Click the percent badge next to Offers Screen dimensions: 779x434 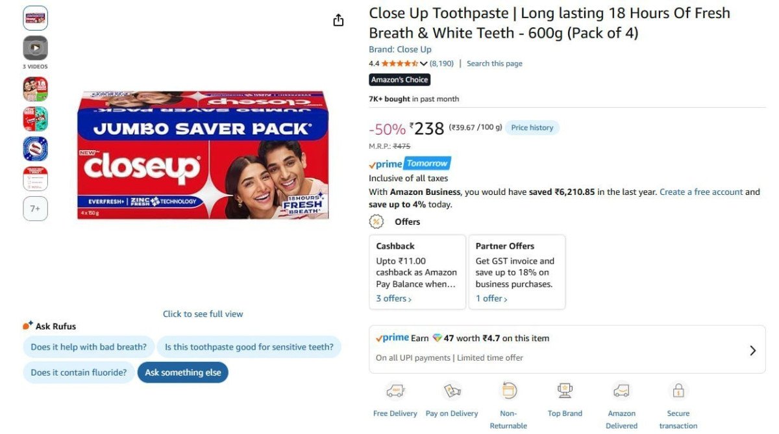pos(376,221)
